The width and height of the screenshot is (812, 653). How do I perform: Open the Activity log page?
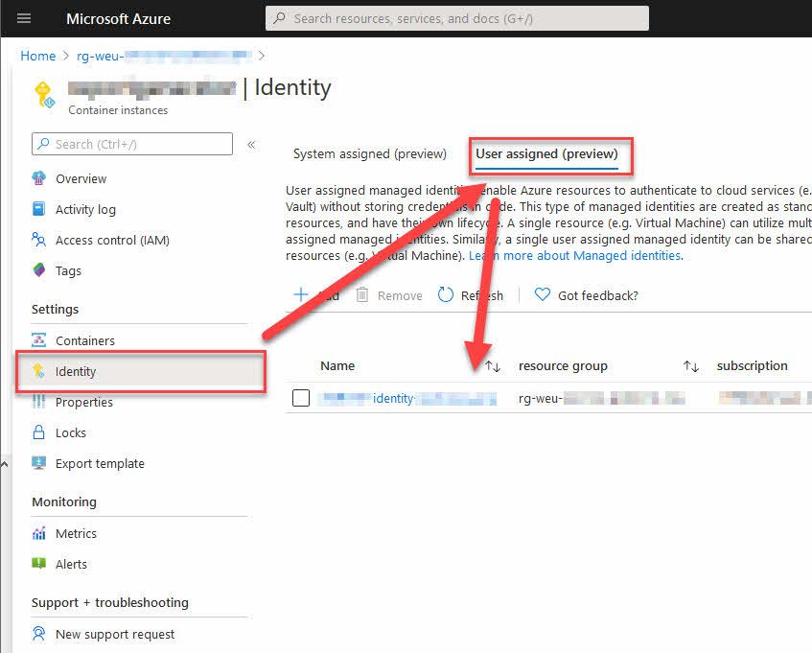pyautogui.click(x=86, y=209)
